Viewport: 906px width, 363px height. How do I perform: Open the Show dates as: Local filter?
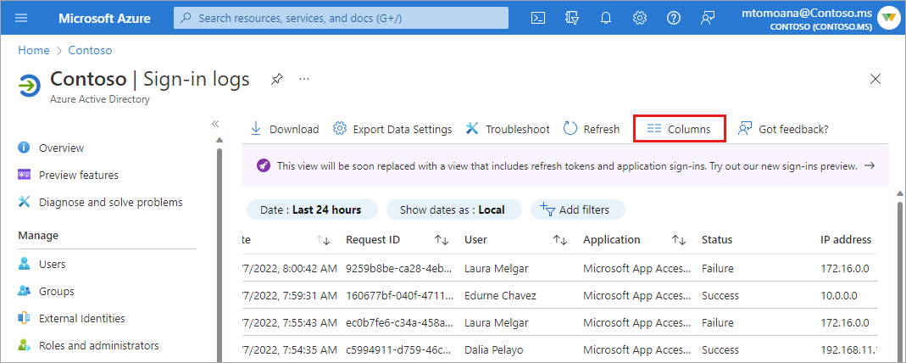[x=453, y=209]
